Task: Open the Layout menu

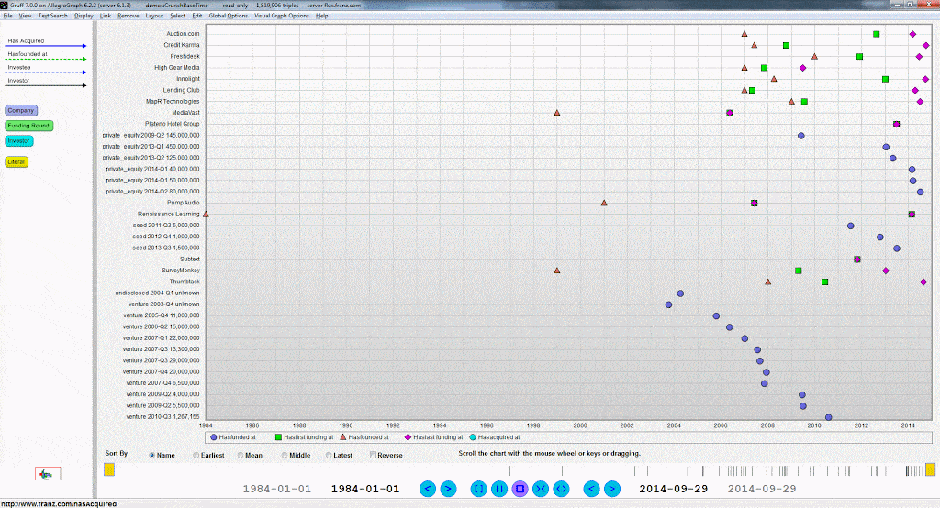Action: coord(154,16)
